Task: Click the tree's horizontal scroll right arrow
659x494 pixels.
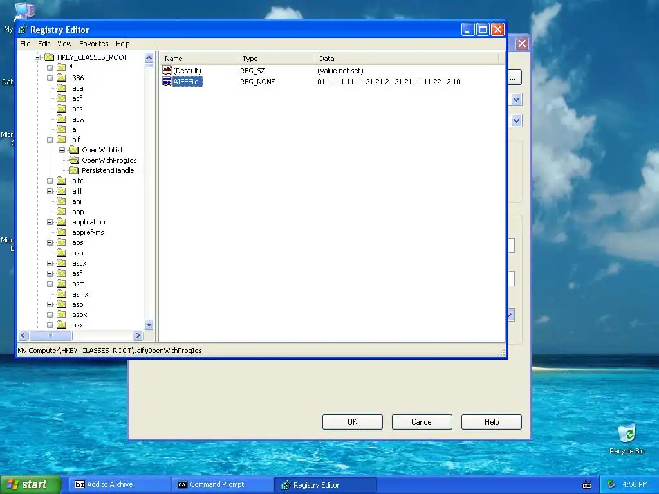Action: pyautogui.click(x=138, y=335)
